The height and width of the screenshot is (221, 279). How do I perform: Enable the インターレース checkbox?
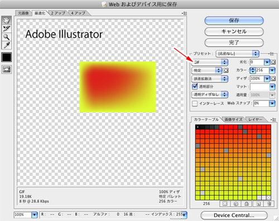pyautogui.click(x=195, y=104)
